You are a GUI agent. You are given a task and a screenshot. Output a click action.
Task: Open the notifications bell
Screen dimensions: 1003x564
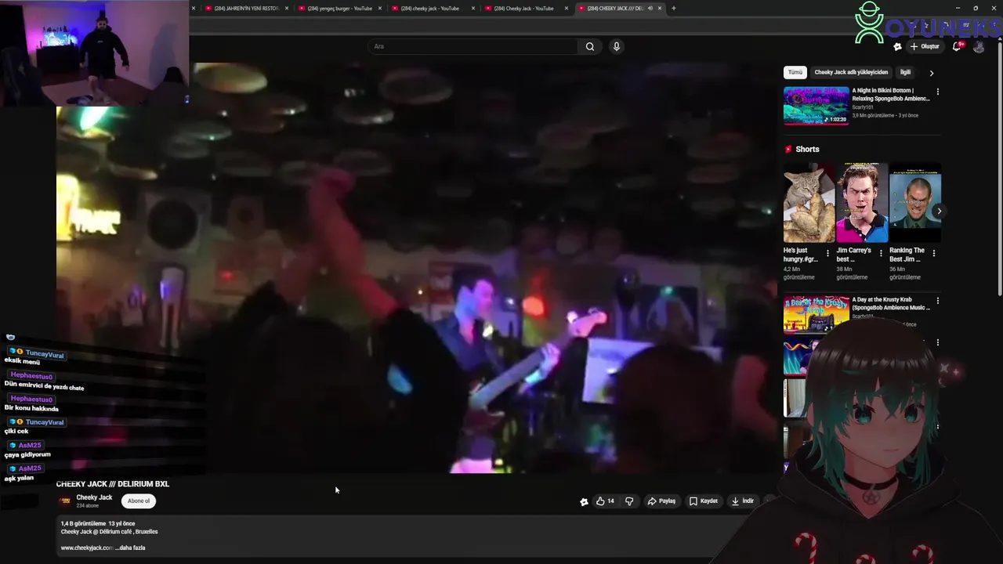click(957, 46)
